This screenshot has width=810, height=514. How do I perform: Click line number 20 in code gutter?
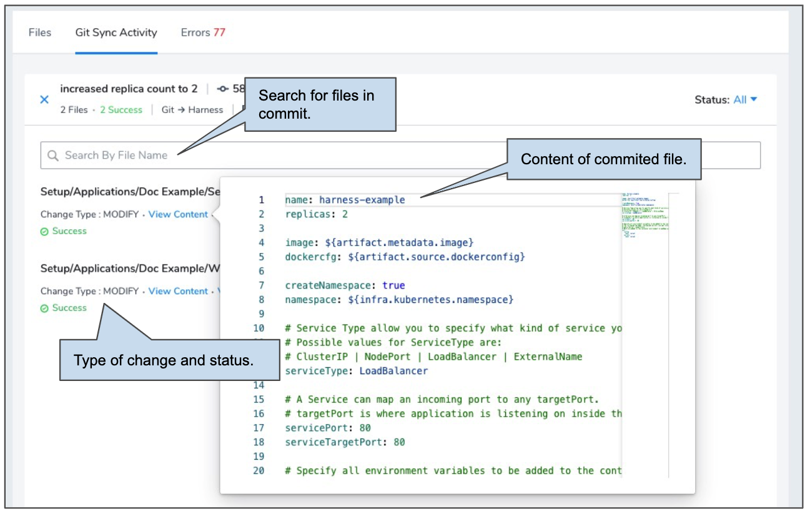click(x=259, y=471)
